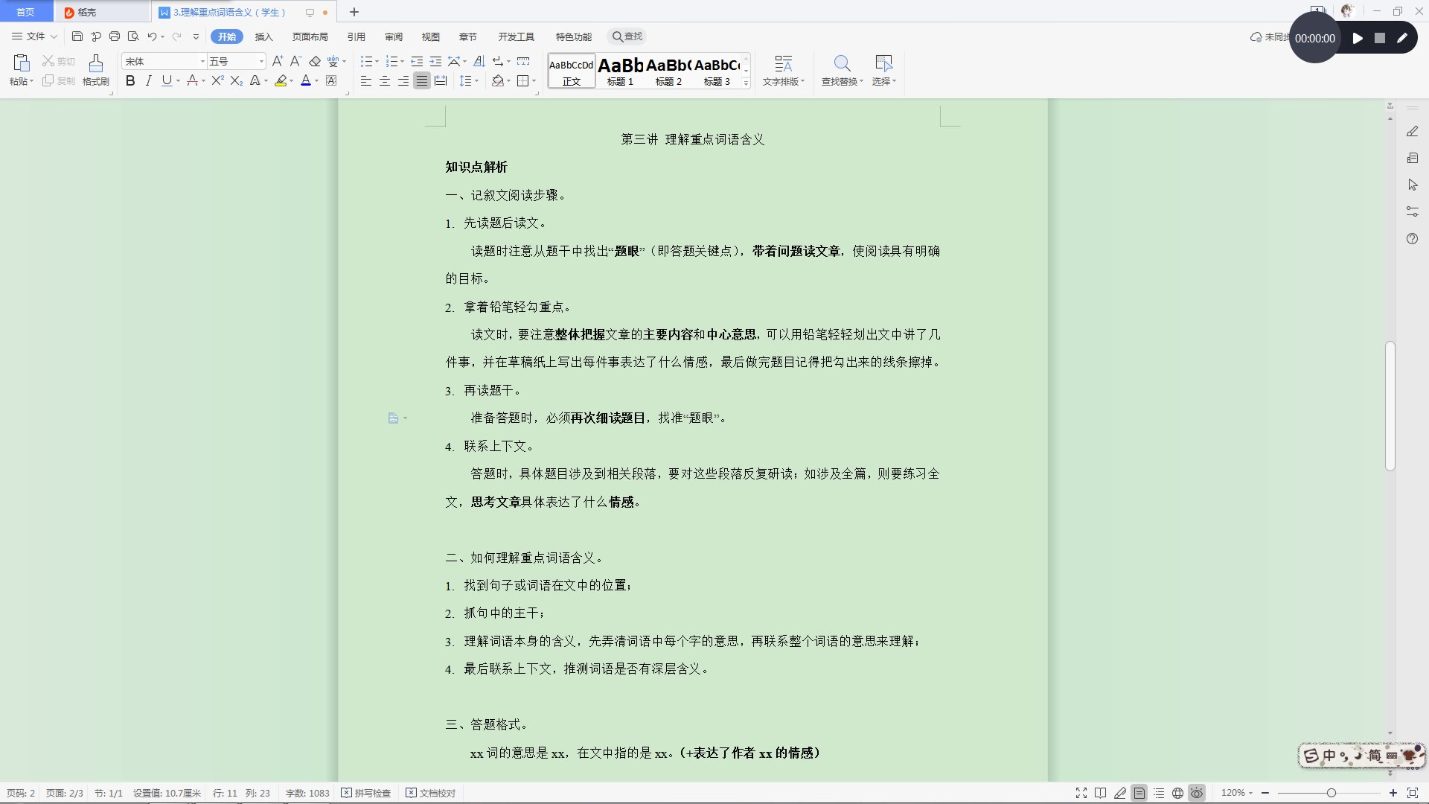The height and width of the screenshot is (804, 1429).
Task: Click the print icon in quick access toolbar
Action: (x=115, y=36)
